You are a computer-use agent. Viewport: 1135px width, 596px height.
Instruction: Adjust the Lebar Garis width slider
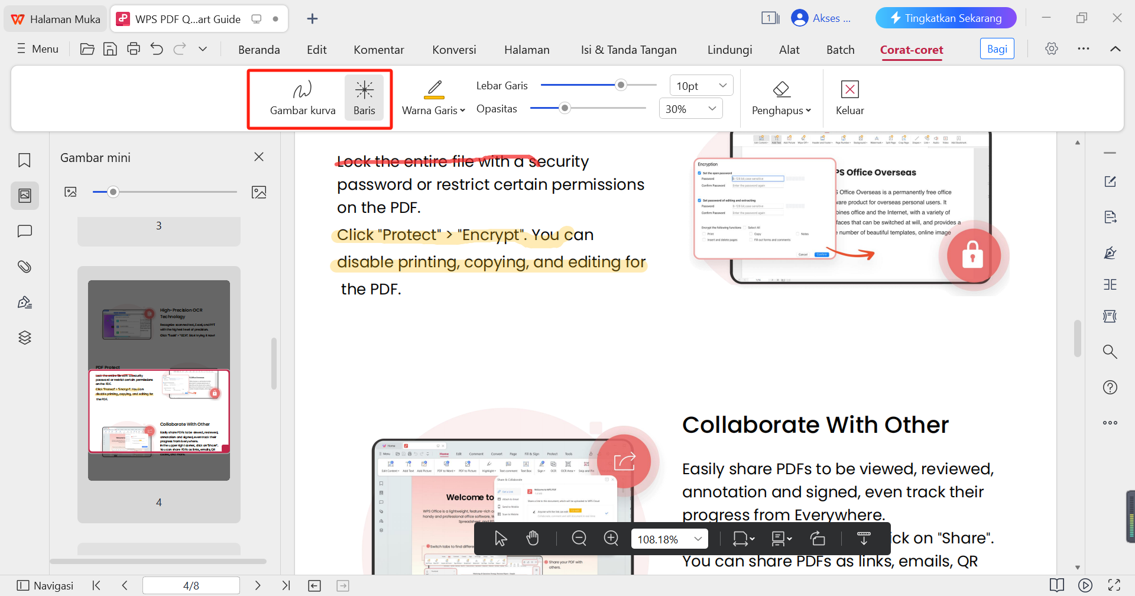point(620,85)
